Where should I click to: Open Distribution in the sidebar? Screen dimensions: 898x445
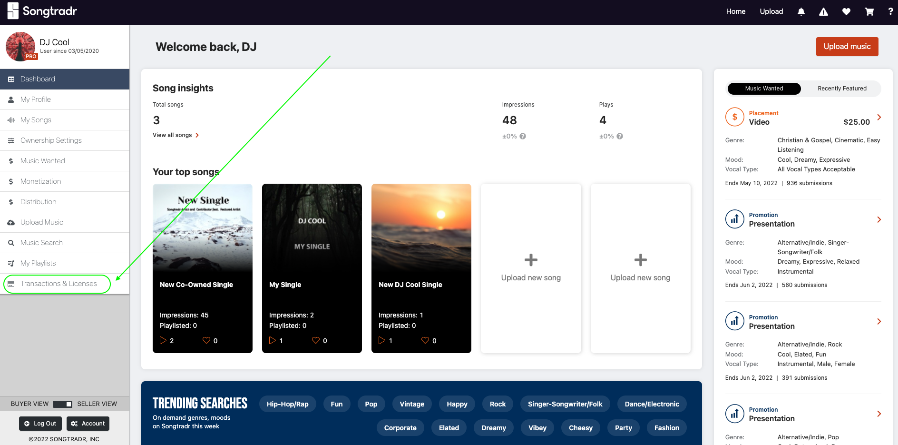pyautogui.click(x=65, y=202)
